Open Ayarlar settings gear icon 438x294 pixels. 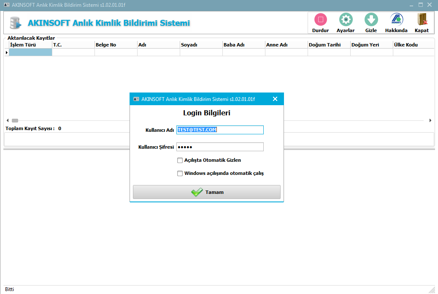(x=346, y=19)
